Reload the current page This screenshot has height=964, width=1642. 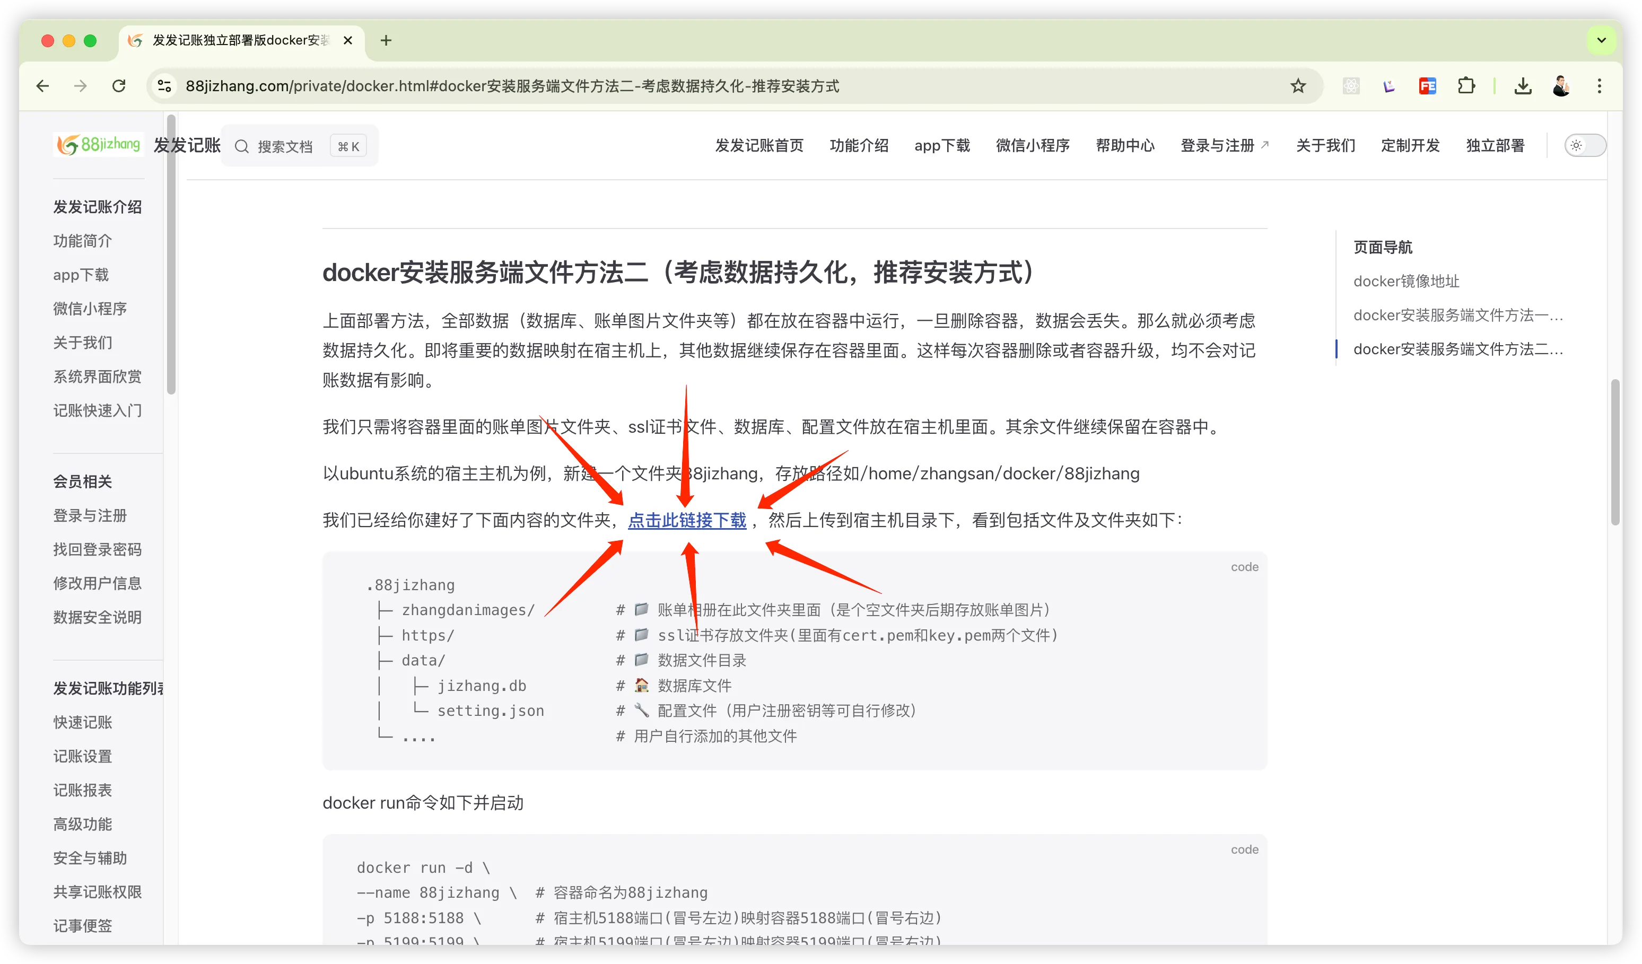pos(119,86)
